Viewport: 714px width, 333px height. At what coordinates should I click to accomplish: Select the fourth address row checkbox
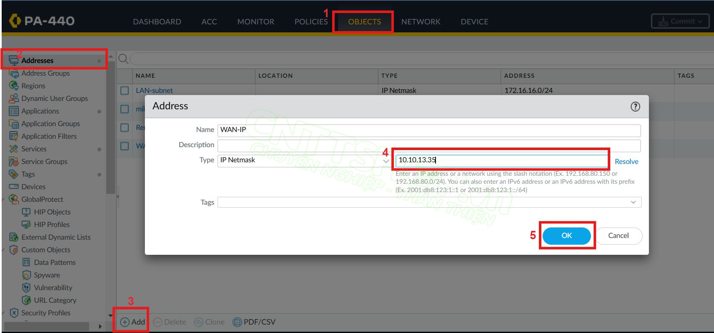tap(125, 146)
